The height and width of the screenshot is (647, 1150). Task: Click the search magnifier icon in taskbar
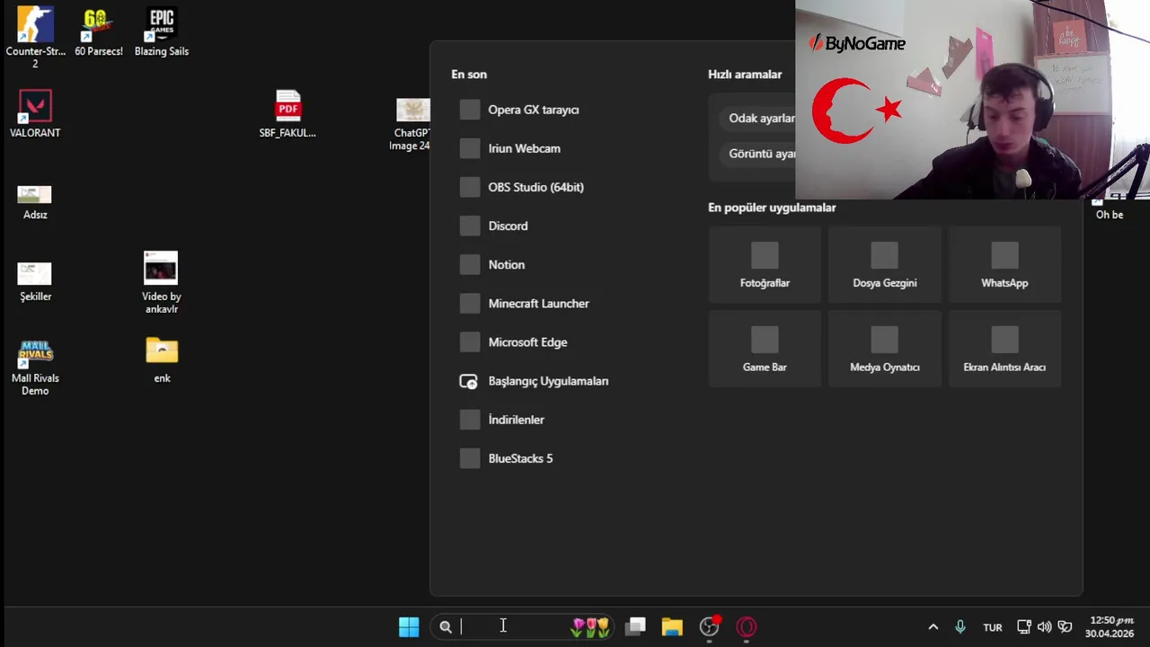(x=446, y=627)
